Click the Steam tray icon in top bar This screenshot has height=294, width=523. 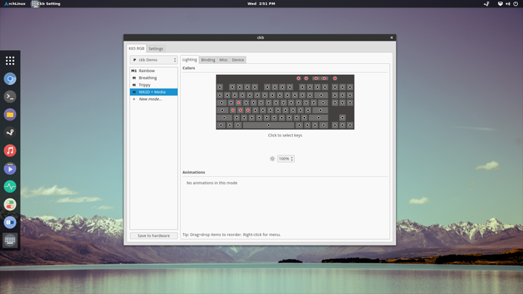click(487, 4)
